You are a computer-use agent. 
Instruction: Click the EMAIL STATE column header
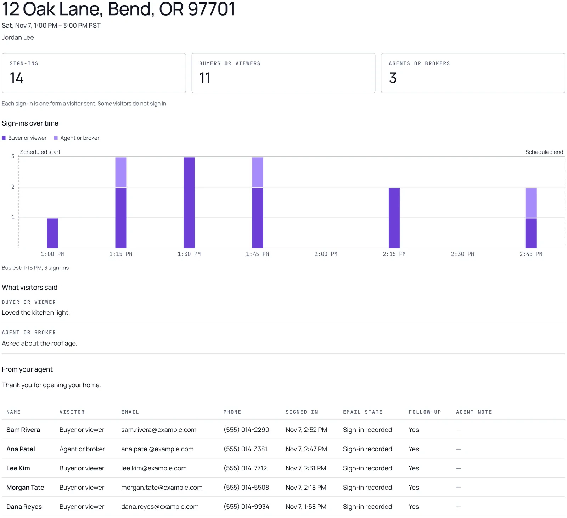[363, 412]
